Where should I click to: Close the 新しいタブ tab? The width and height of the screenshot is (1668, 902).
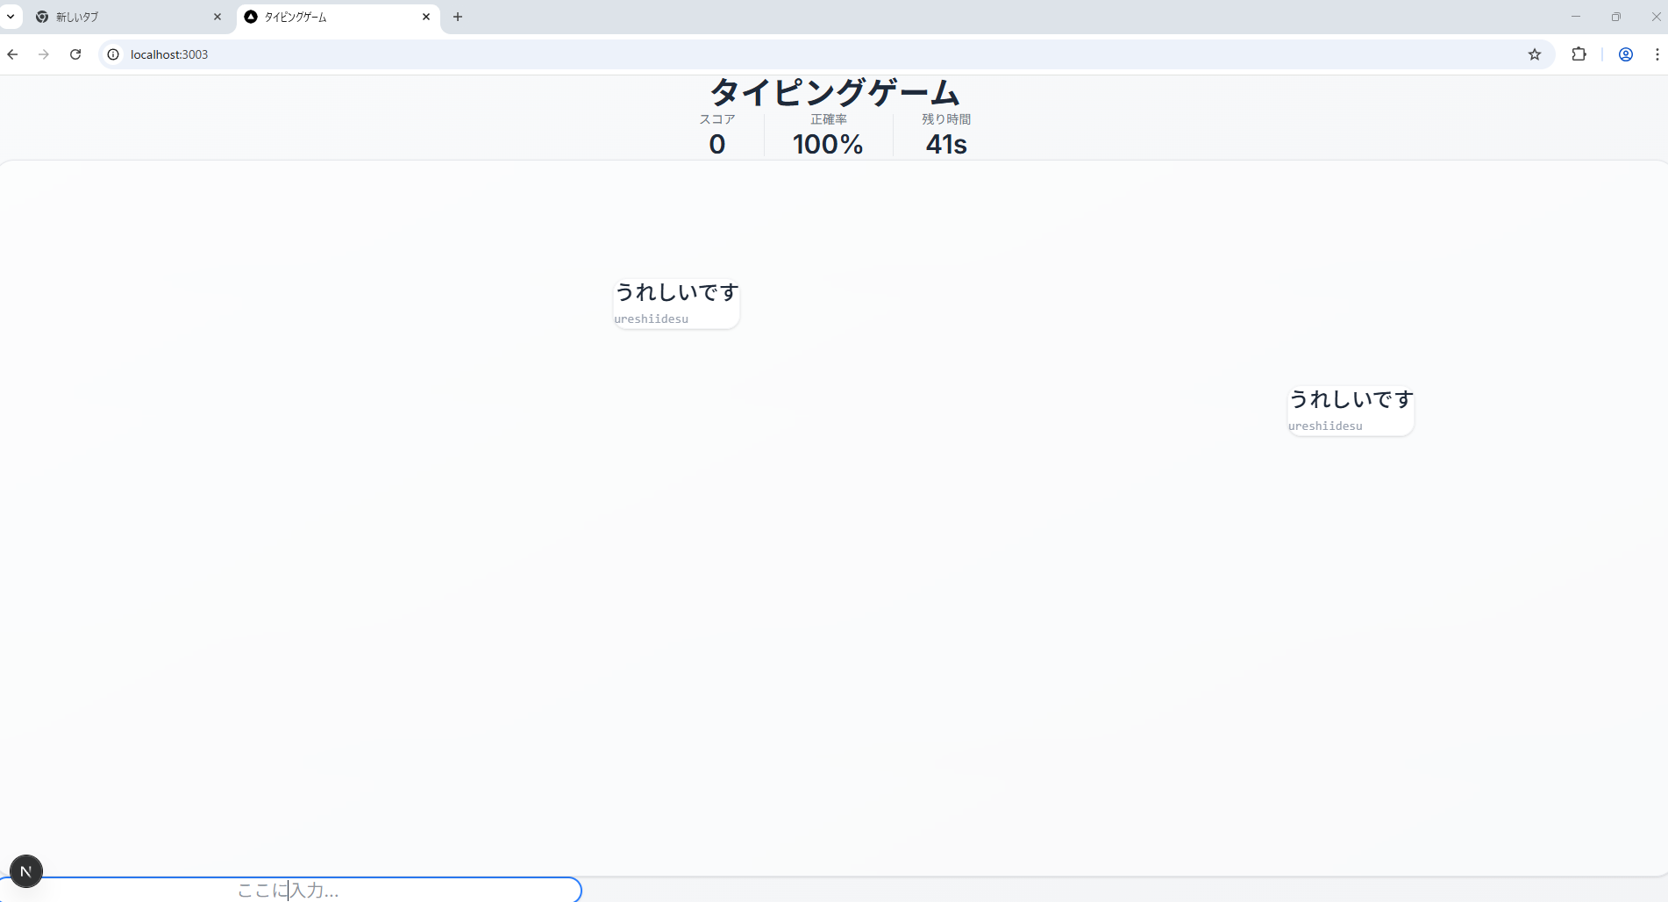click(217, 17)
